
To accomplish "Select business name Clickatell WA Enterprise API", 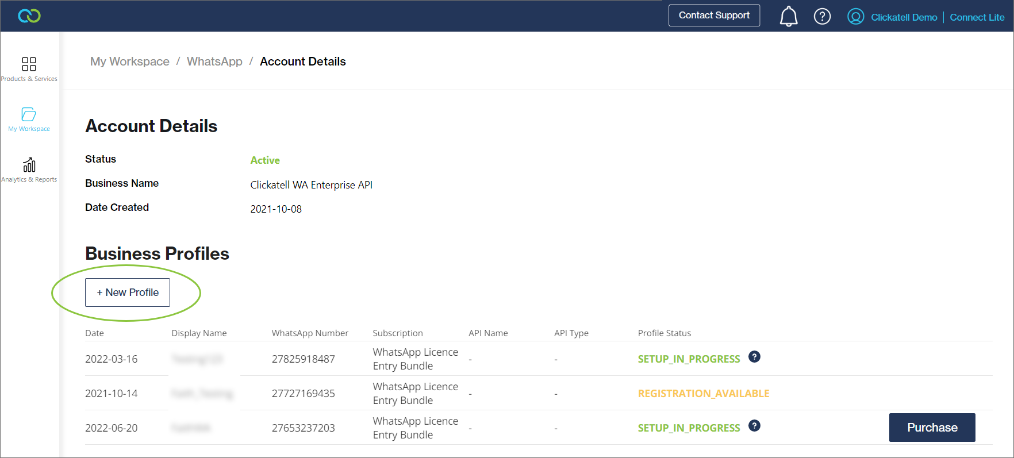I will [312, 185].
